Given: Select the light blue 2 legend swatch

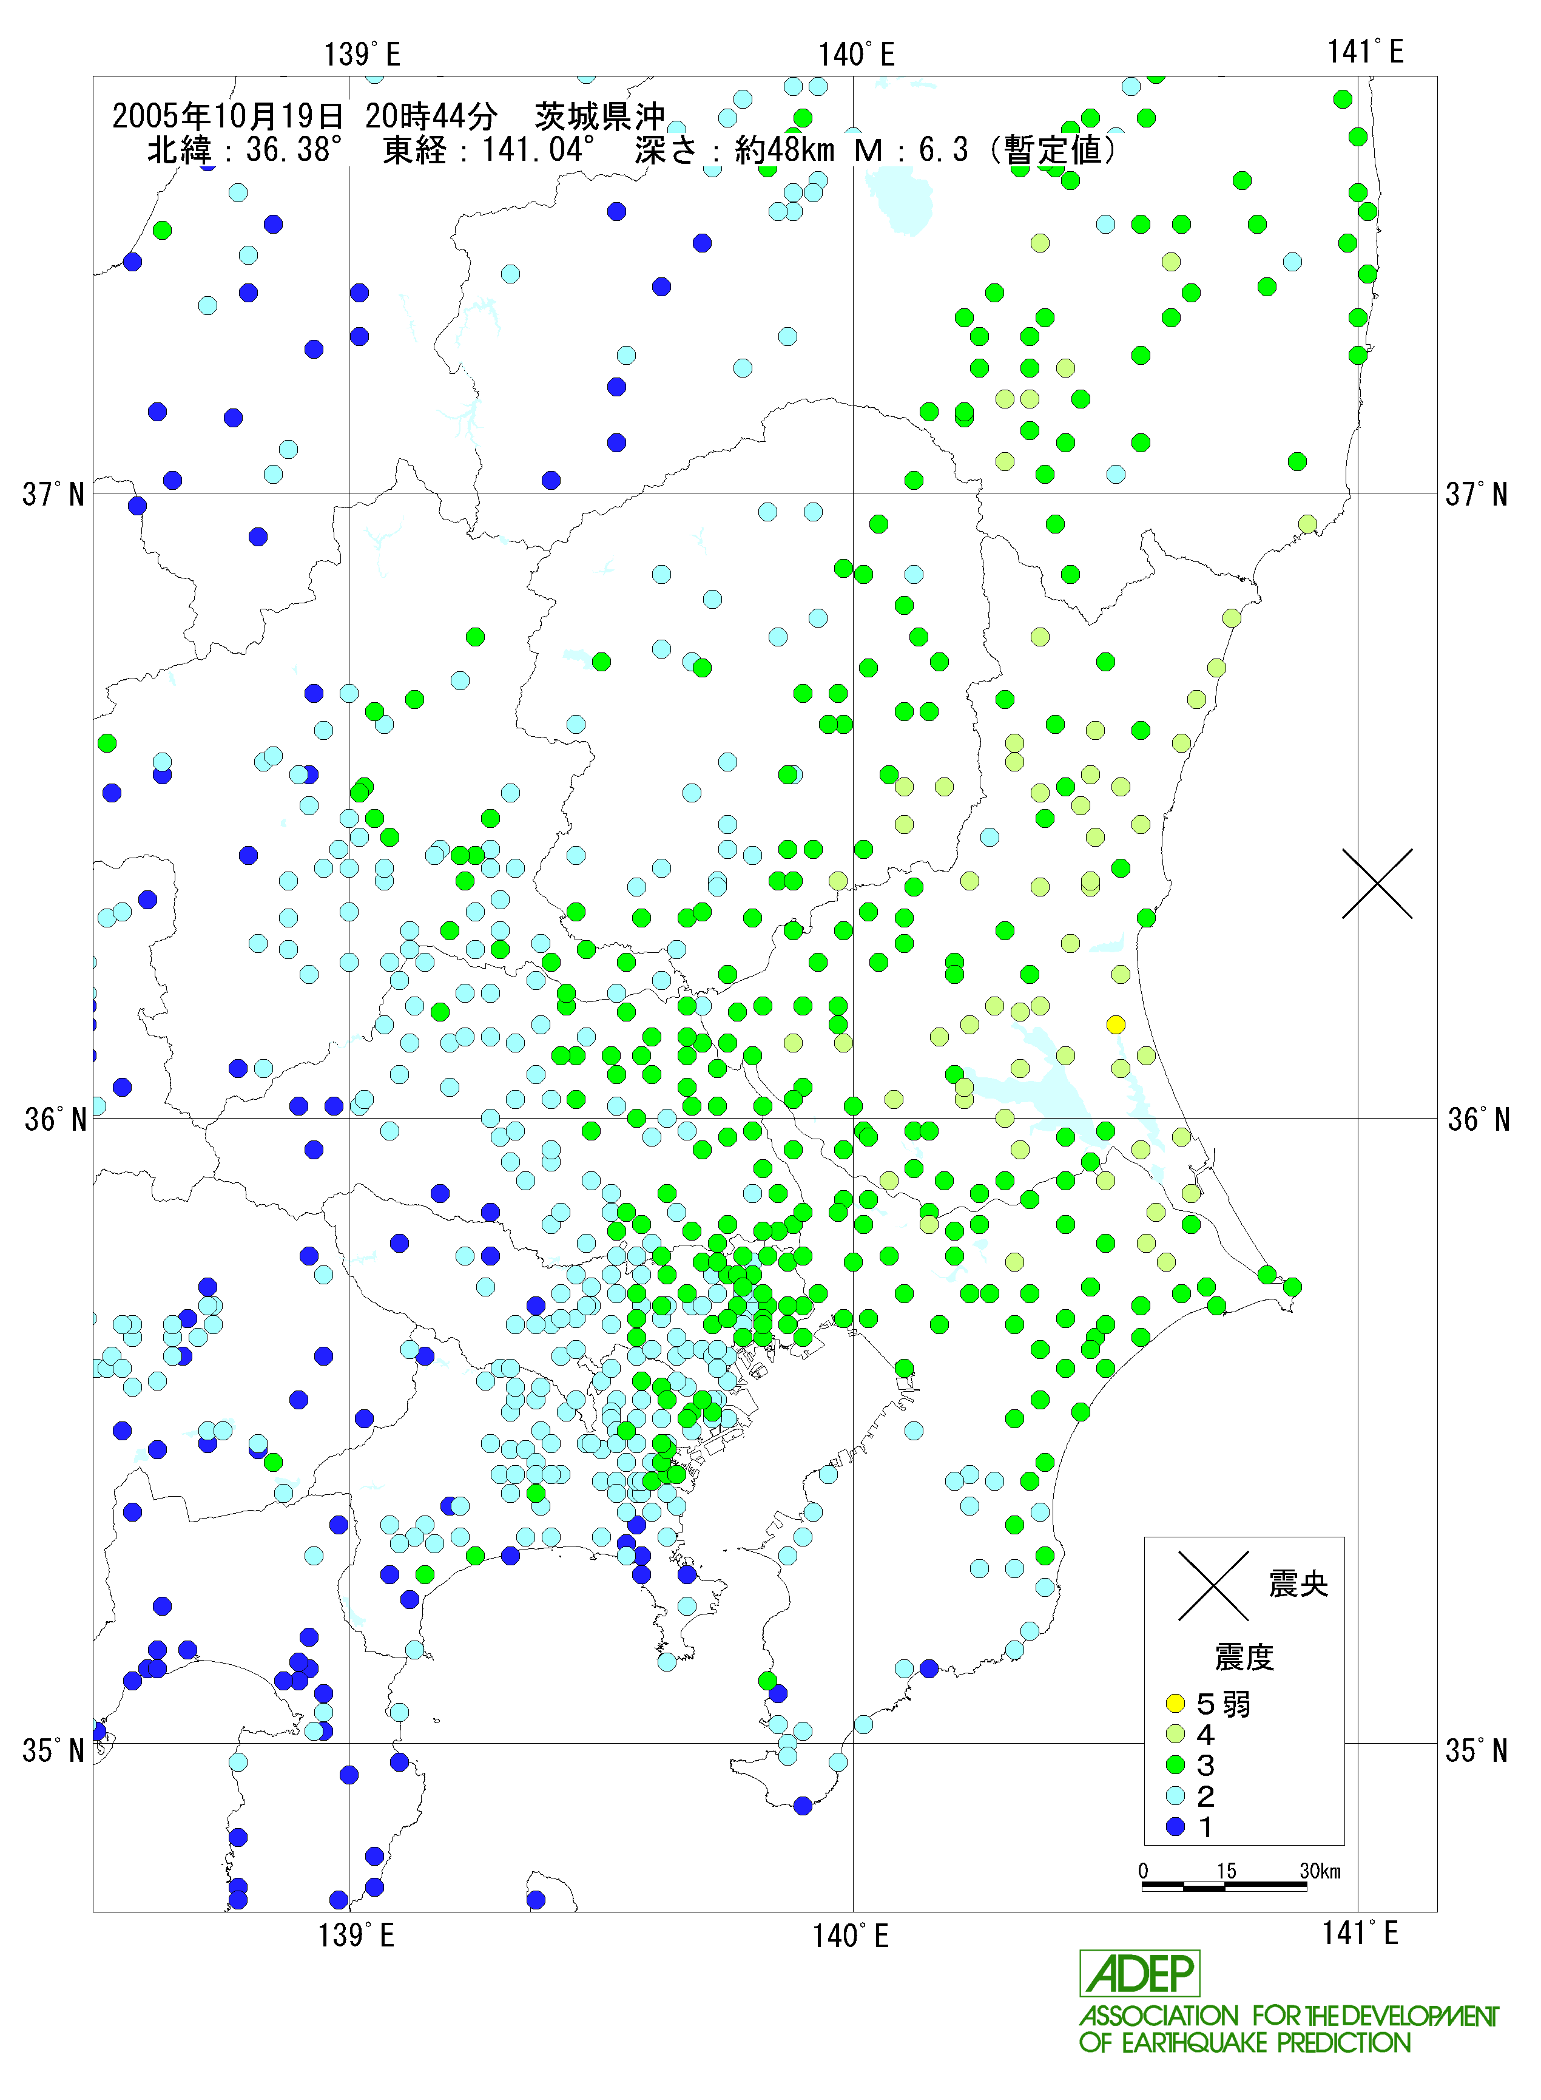Looking at the screenshot, I should [x=1175, y=1796].
